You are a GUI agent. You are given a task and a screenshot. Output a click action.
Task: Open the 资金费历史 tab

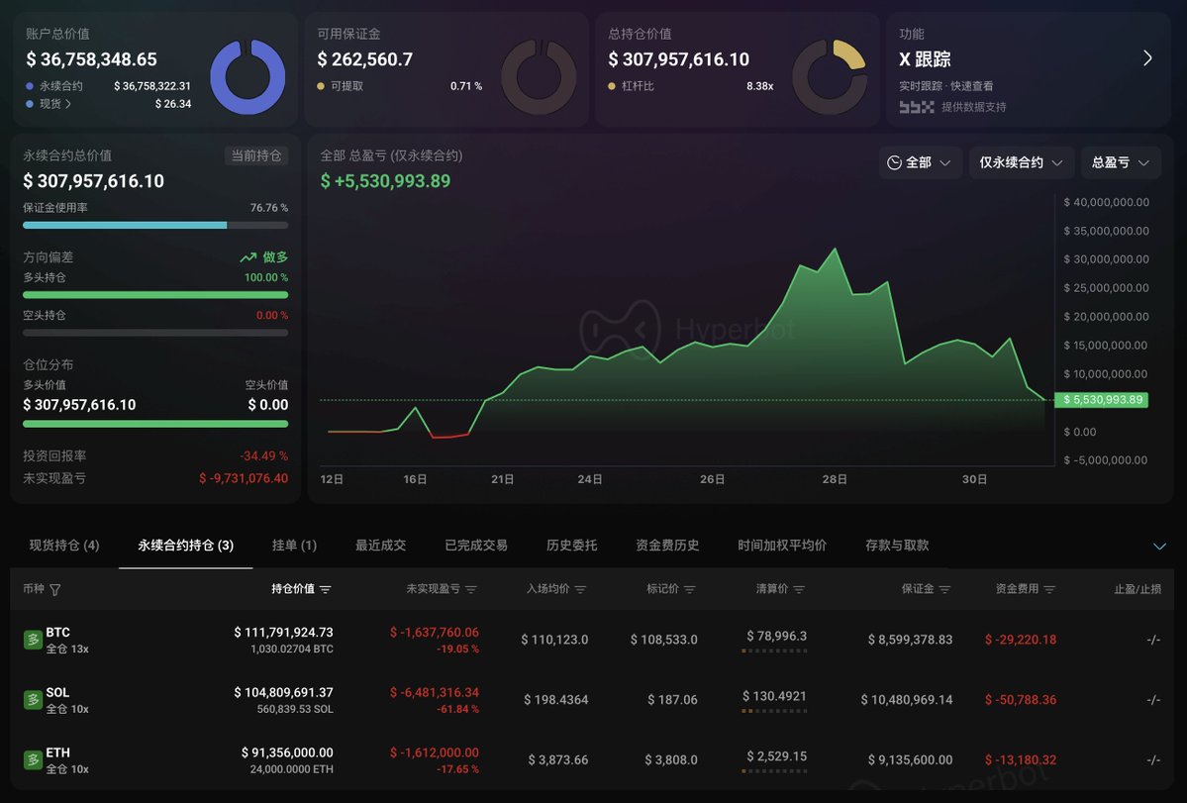667,545
